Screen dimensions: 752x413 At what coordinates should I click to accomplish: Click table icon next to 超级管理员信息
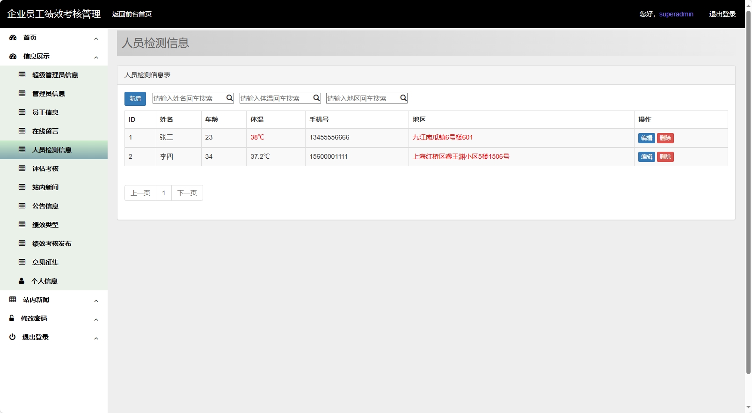point(22,75)
